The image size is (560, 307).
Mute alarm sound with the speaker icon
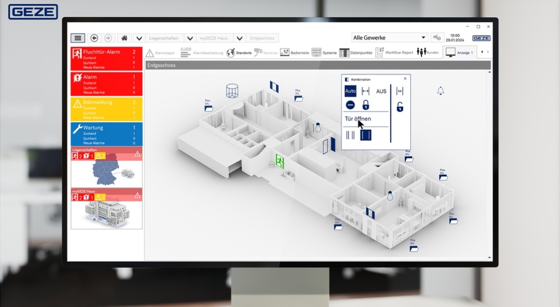[437, 38]
